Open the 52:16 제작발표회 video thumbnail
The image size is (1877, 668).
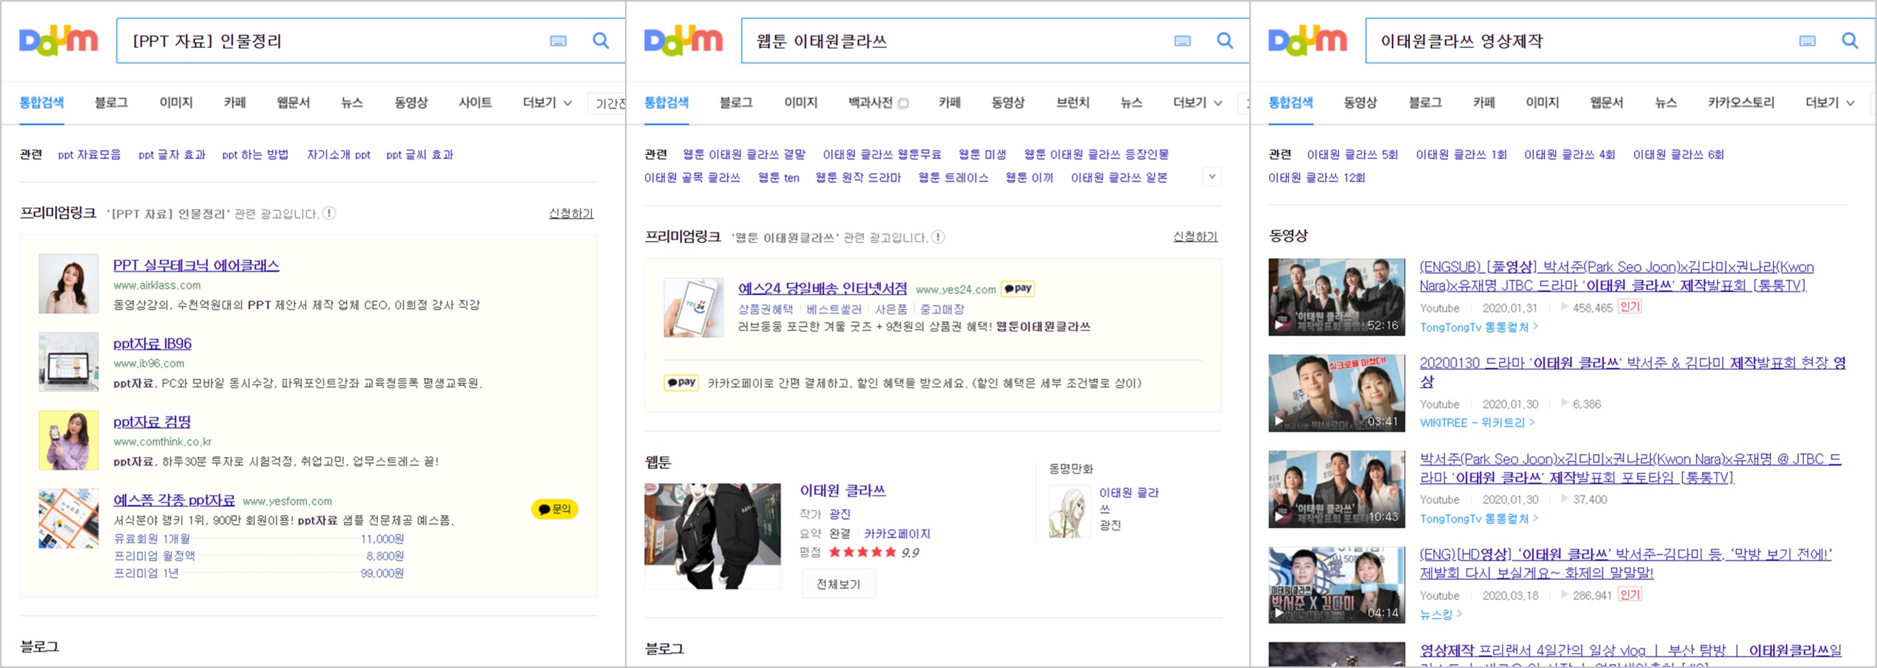tap(1337, 297)
